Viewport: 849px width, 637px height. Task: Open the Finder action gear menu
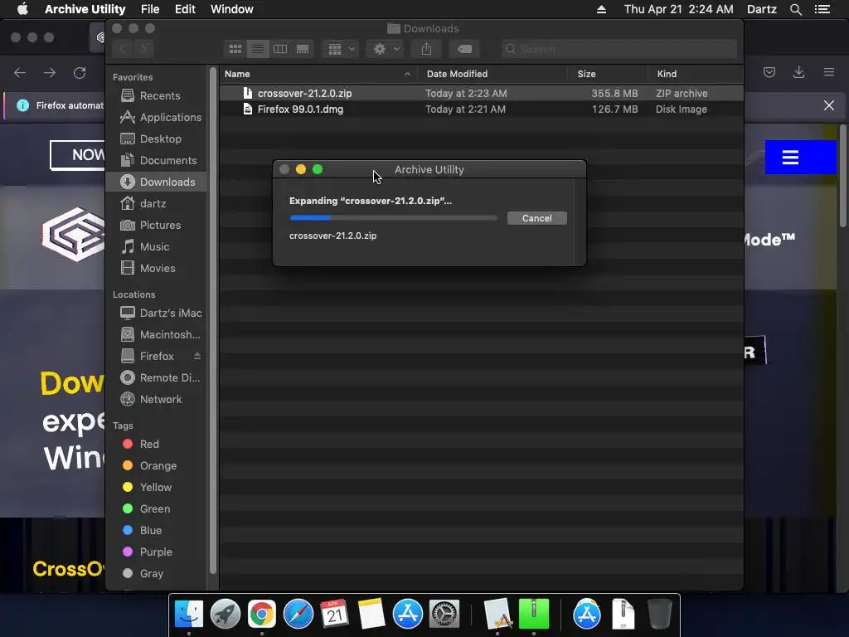[386, 49]
